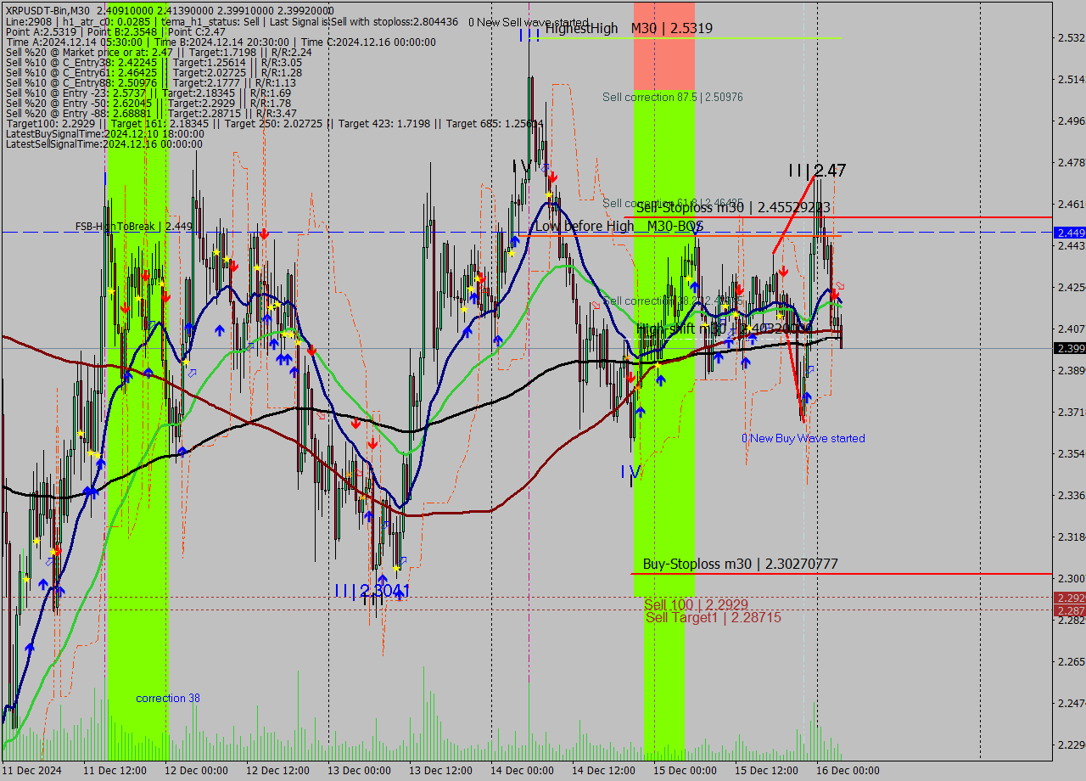Select the Buy-Stoploss m30 | 2.30270777 label

pyautogui.click(x=741, y=564)
